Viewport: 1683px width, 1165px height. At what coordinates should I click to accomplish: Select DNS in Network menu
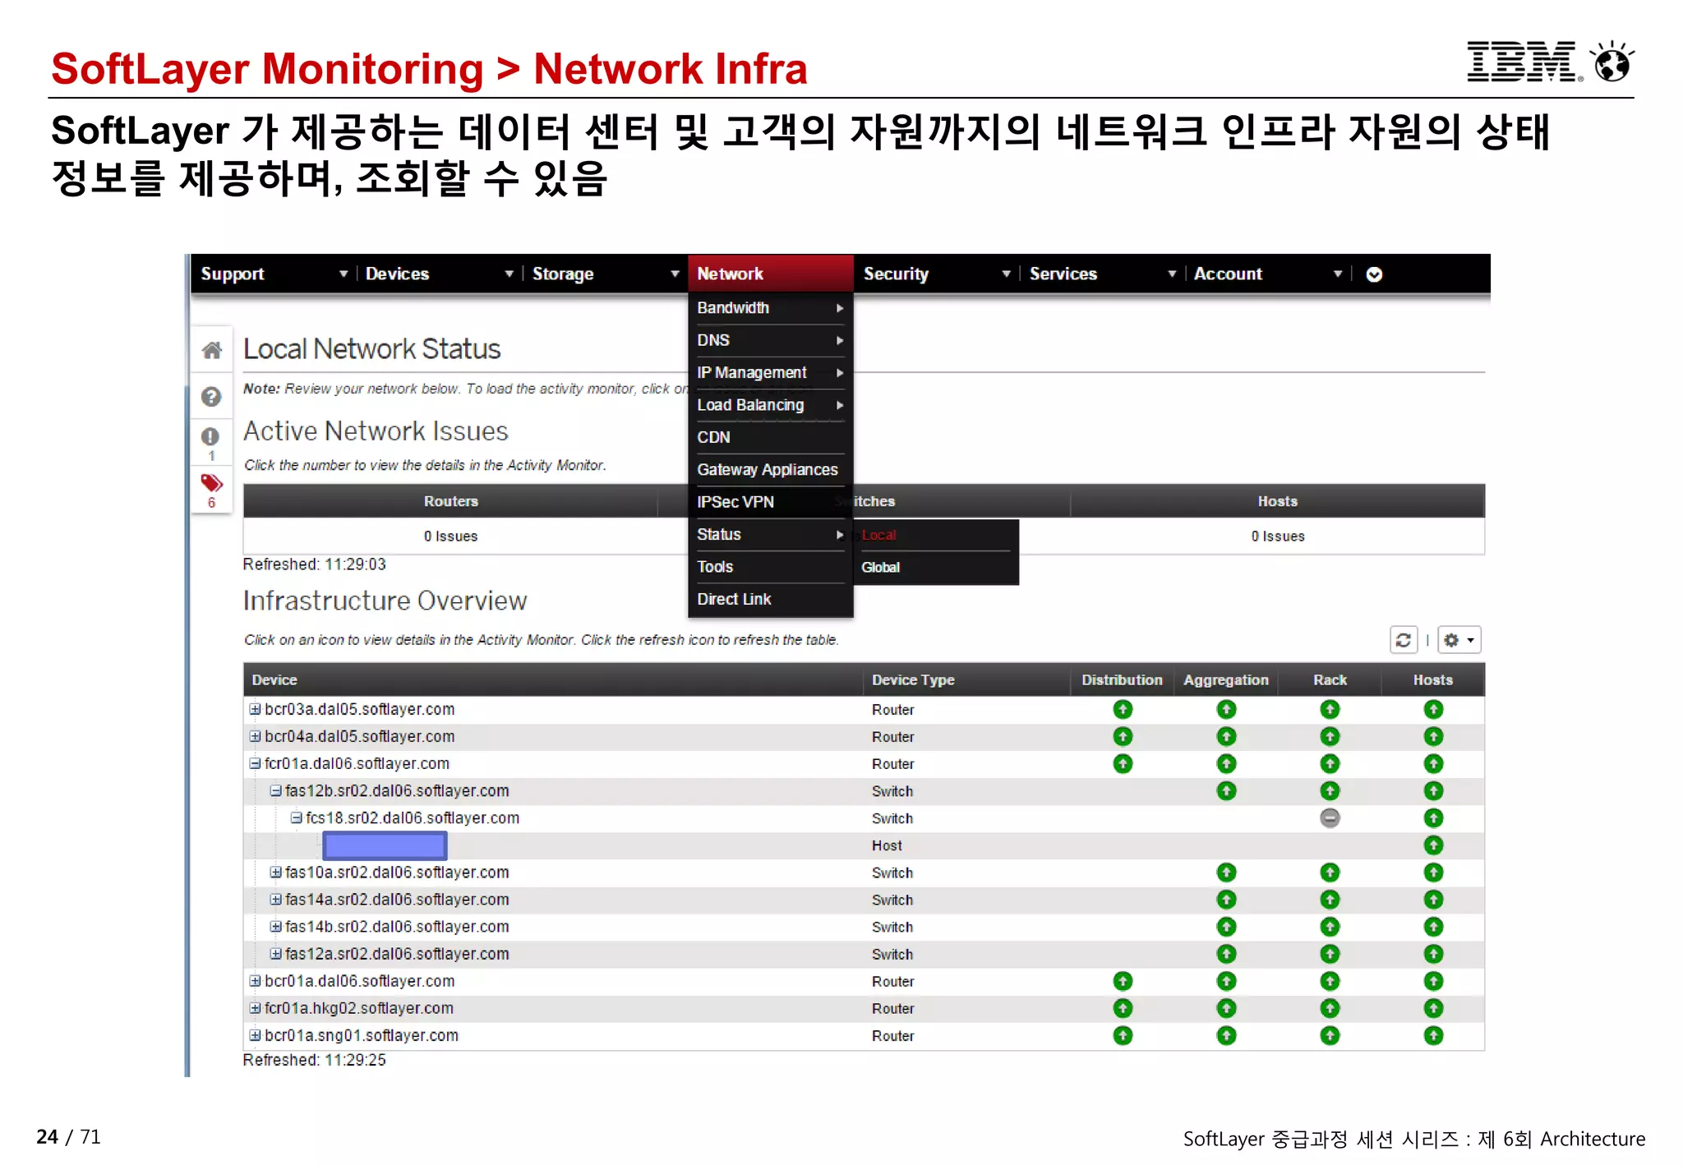pos(770,340)
